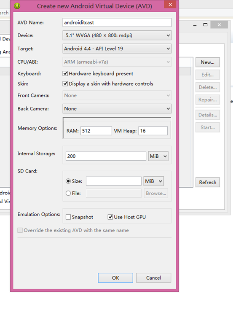
Task: Click Details... in the AVD Manager window
Action: (x=208, y=115)
